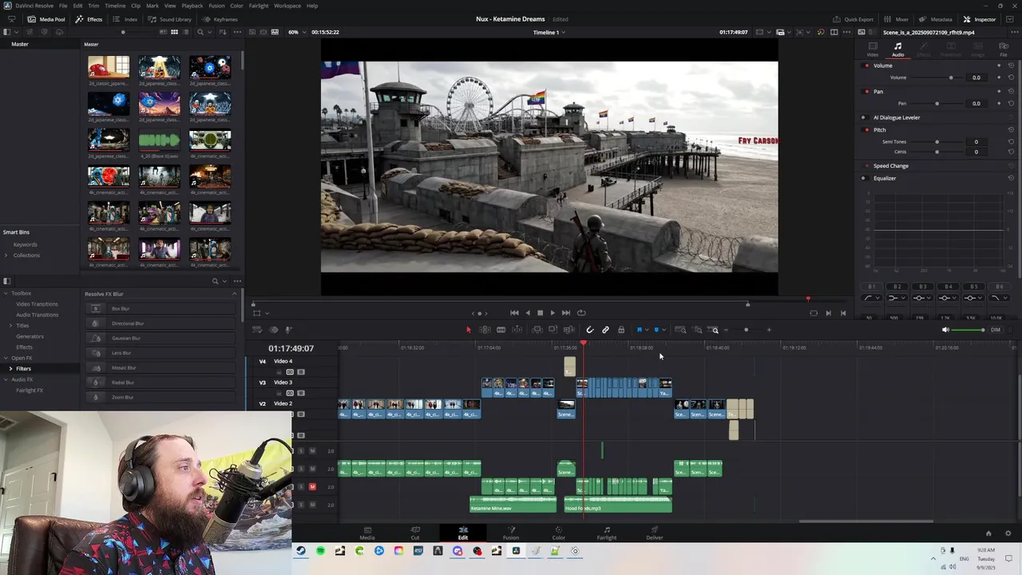
Task: Click the DIM audio button
Action: tap(996, 330)
